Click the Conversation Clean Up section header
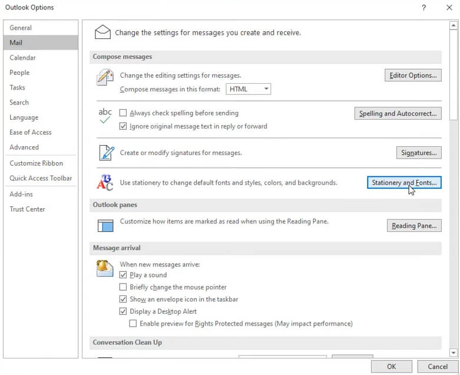460x375 pixels. coord(265,343)
